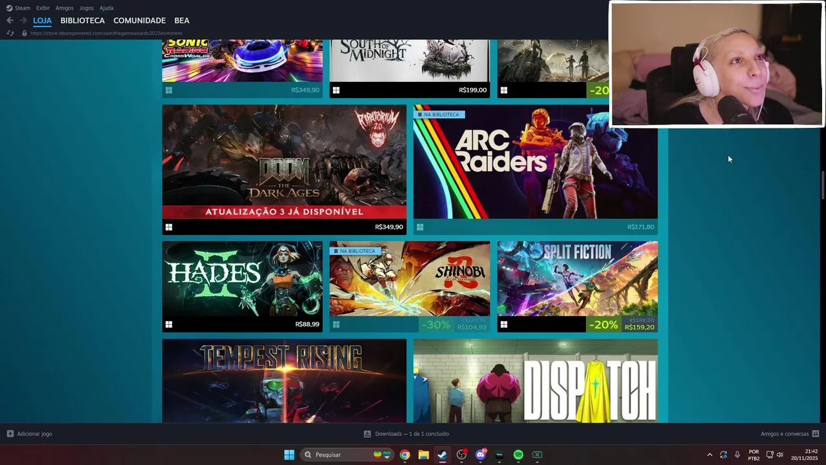
Task: Click the R$199,00 price of South of Midnight
Action: (x=473, y=90)
